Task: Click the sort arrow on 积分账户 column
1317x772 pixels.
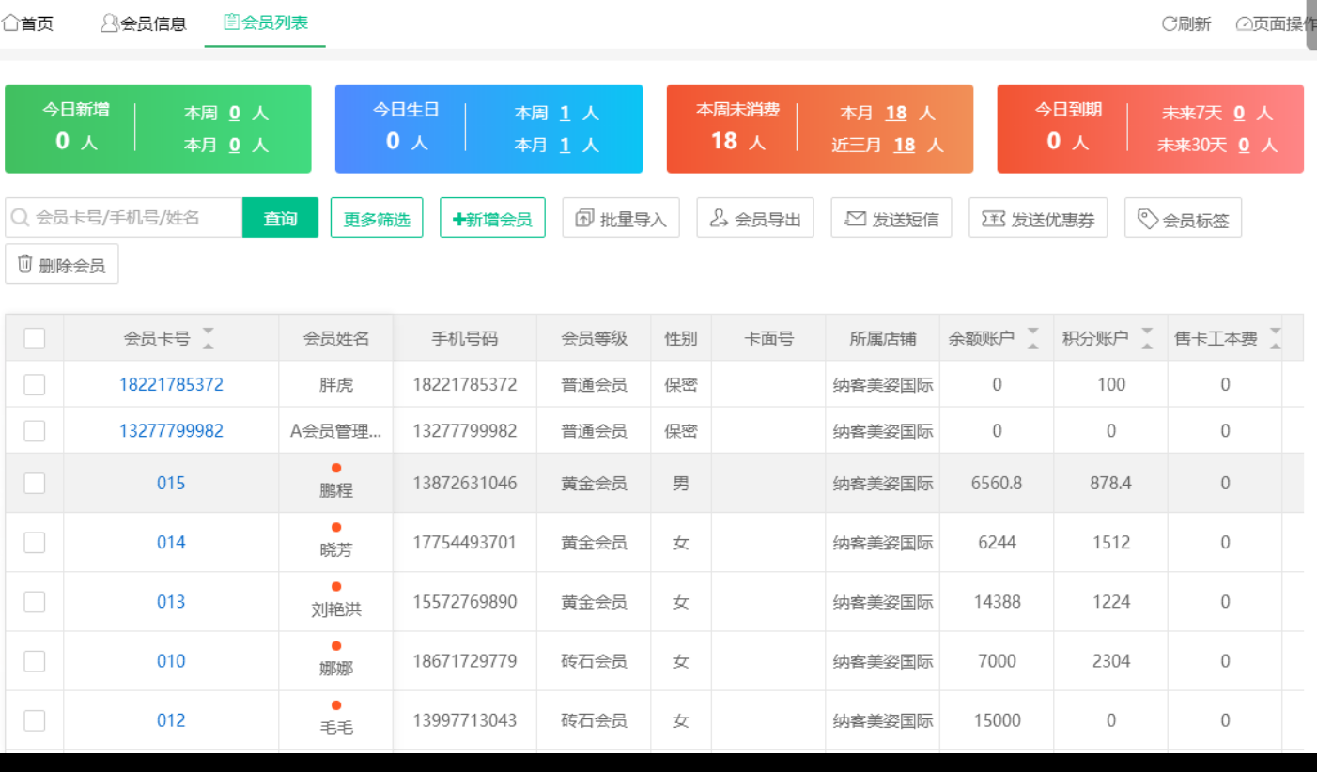Action: tap(1146, 338)
